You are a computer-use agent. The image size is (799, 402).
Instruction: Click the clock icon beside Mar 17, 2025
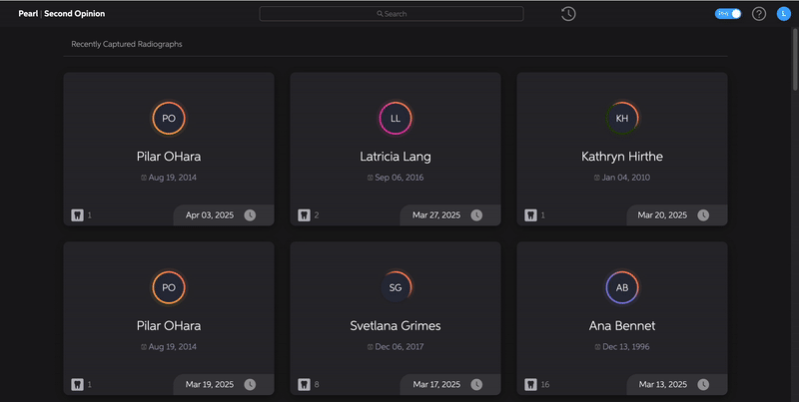[476, 383]
